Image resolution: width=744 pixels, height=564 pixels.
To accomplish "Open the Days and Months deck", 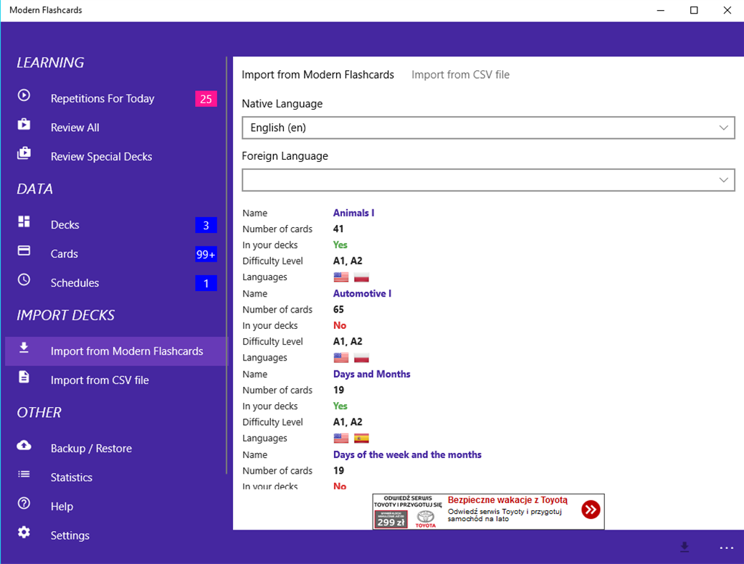I will coord(371,373).
